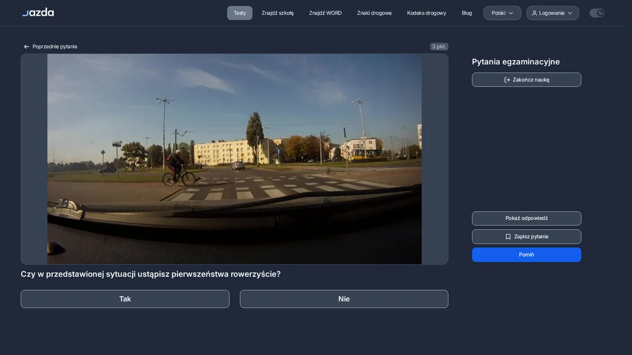Open Kodeks drogowy page
The width and height of the screenshot is (632, 355).
(427, 13)
